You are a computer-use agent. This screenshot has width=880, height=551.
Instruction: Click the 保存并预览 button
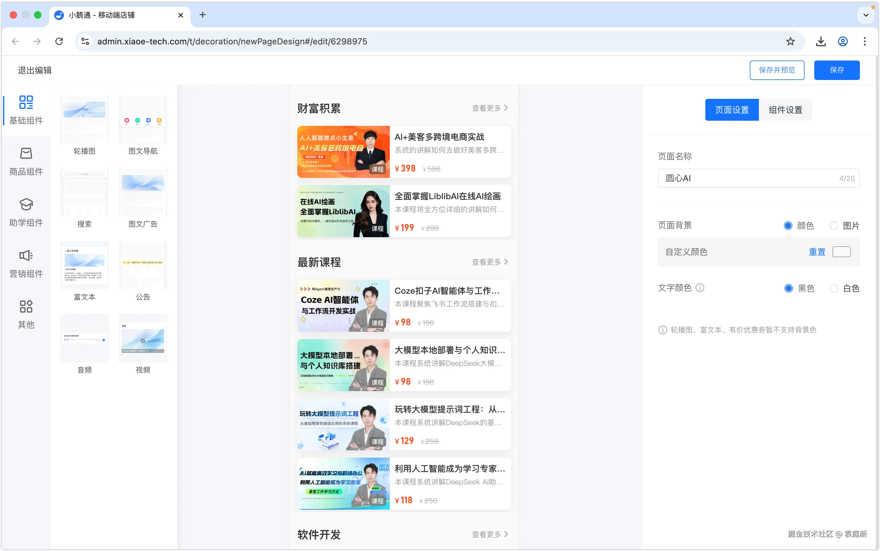point(777,70)
